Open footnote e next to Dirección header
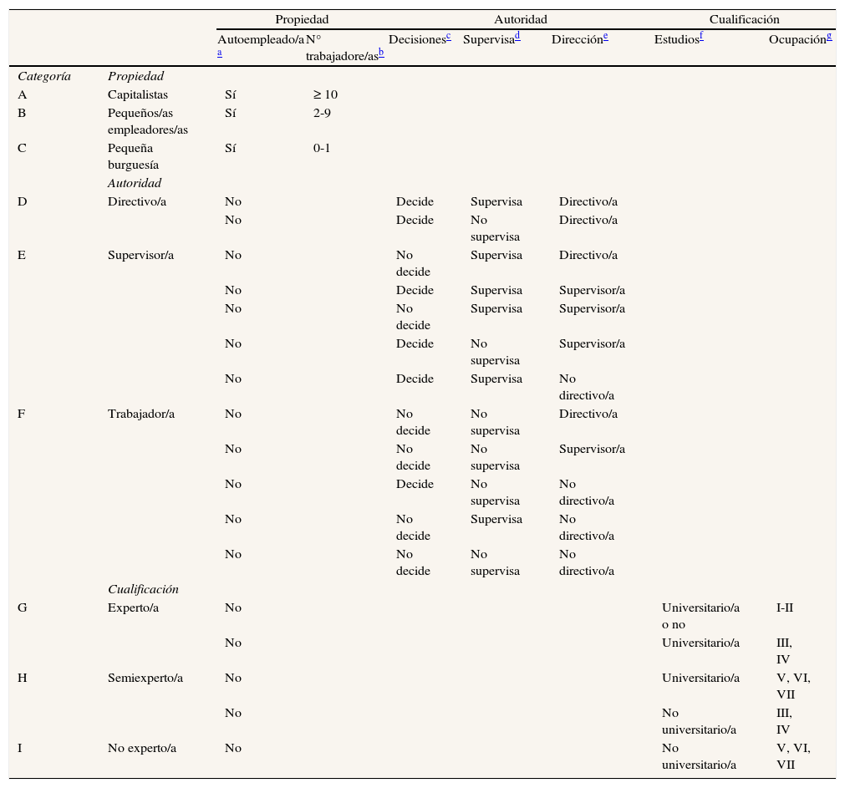This screenshot has height=788, width=845. tap(606, 36)
